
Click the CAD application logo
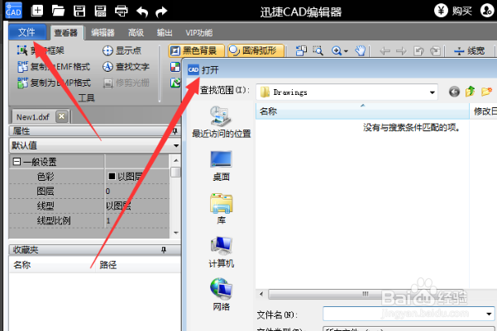(x=13, y=10)
